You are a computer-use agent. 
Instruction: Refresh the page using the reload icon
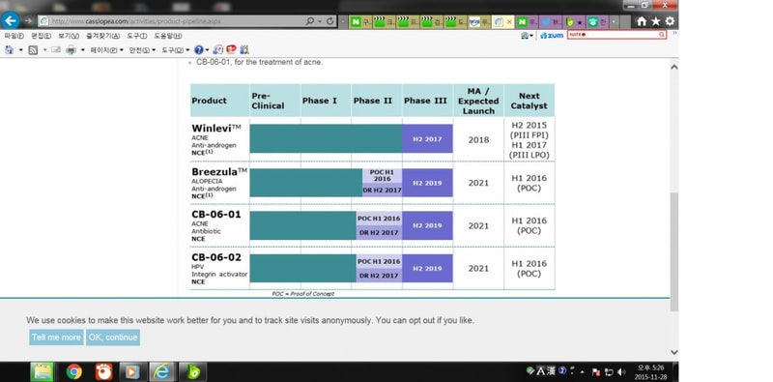click(x=329, y=21)
